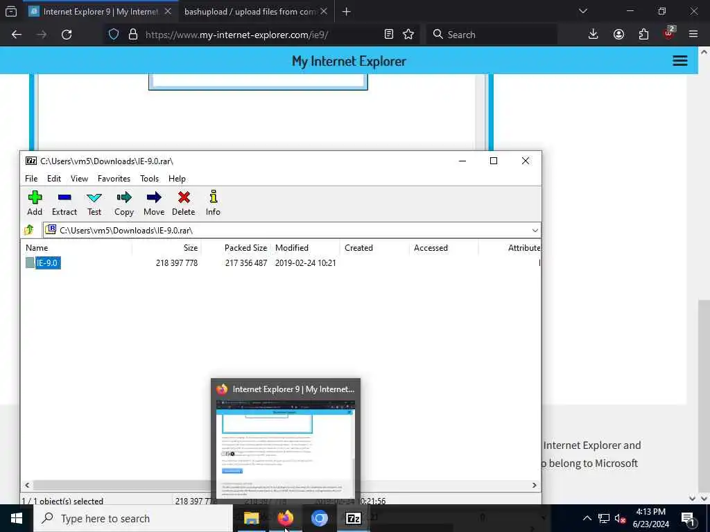Click Firefox back arrow button

point(17,35)
